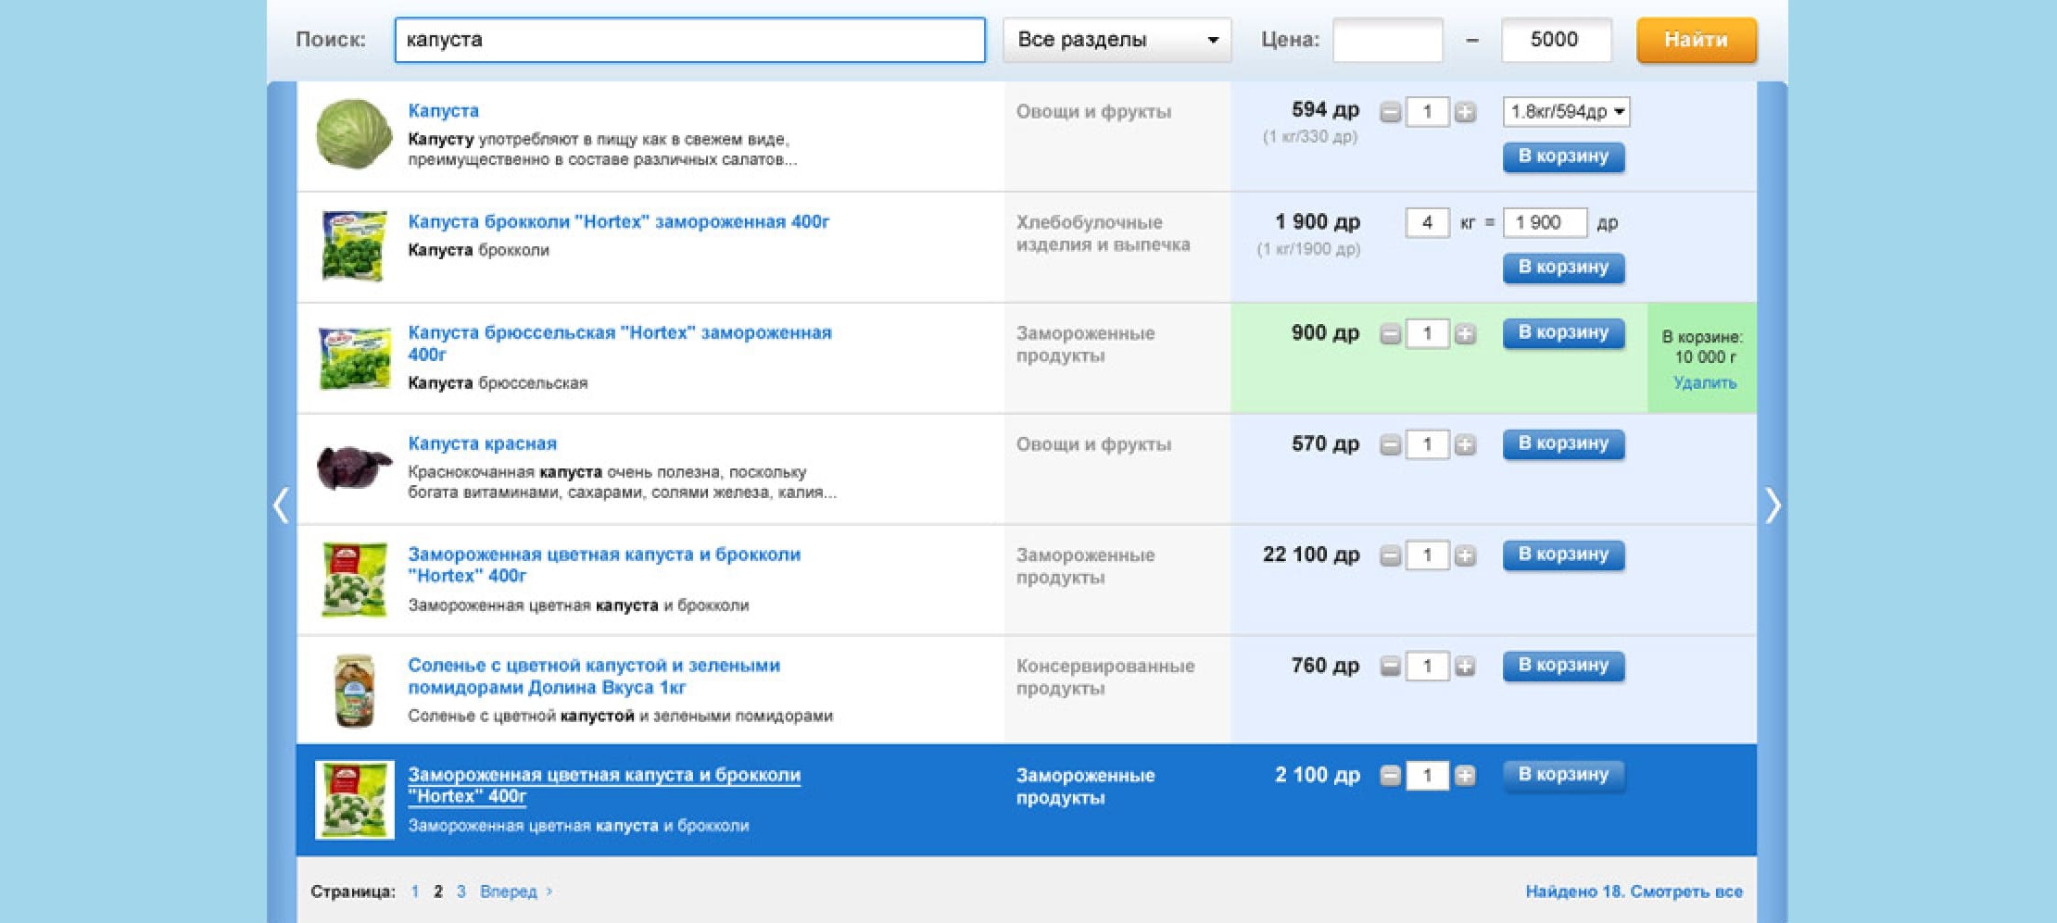Go to results page 3
The image size is (2057, 923).
[461, 892]
